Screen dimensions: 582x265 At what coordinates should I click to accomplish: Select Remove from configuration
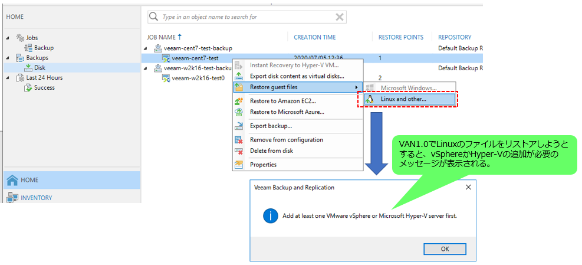[298, 140]
